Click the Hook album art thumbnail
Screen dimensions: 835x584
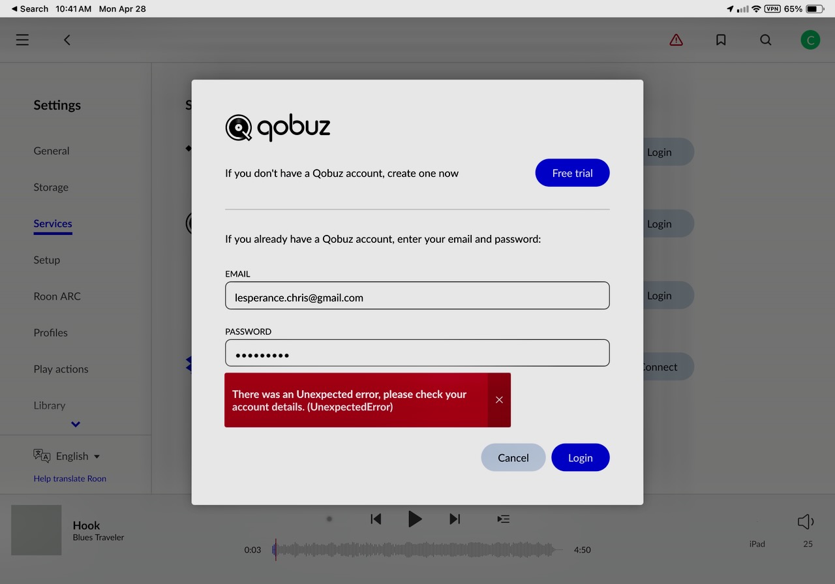click(37, 530)
